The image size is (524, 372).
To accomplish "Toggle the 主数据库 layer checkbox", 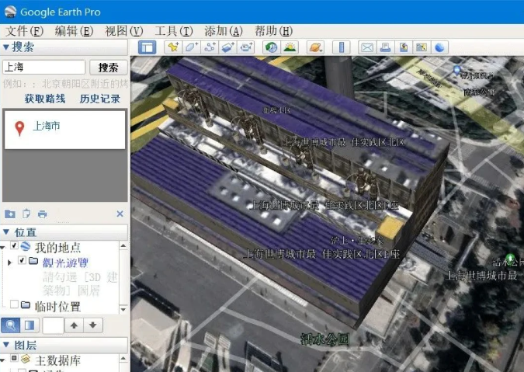I will click(14, 358).
